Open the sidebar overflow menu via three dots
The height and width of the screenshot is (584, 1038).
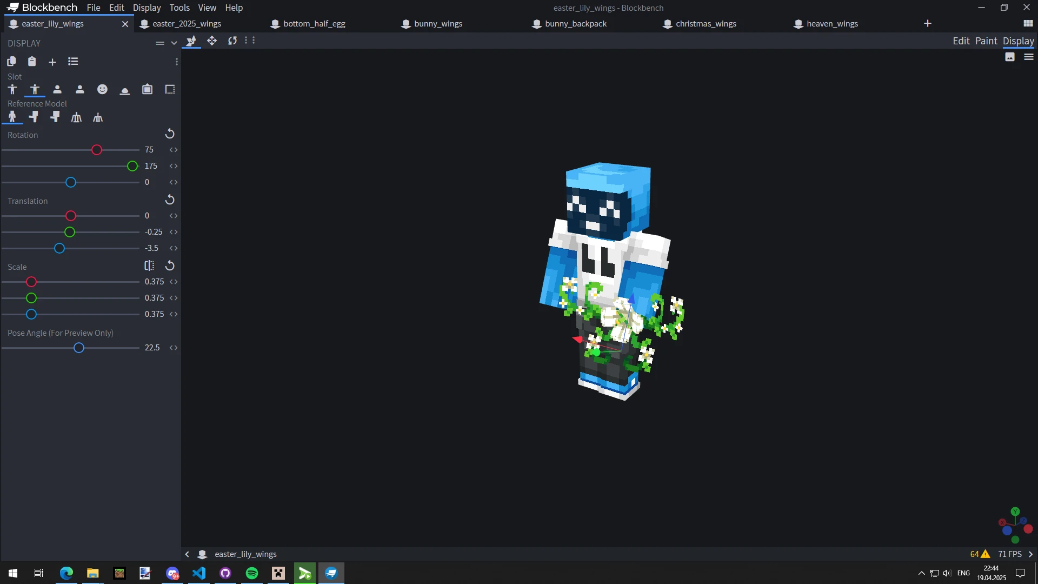click(x=177, y=62)
